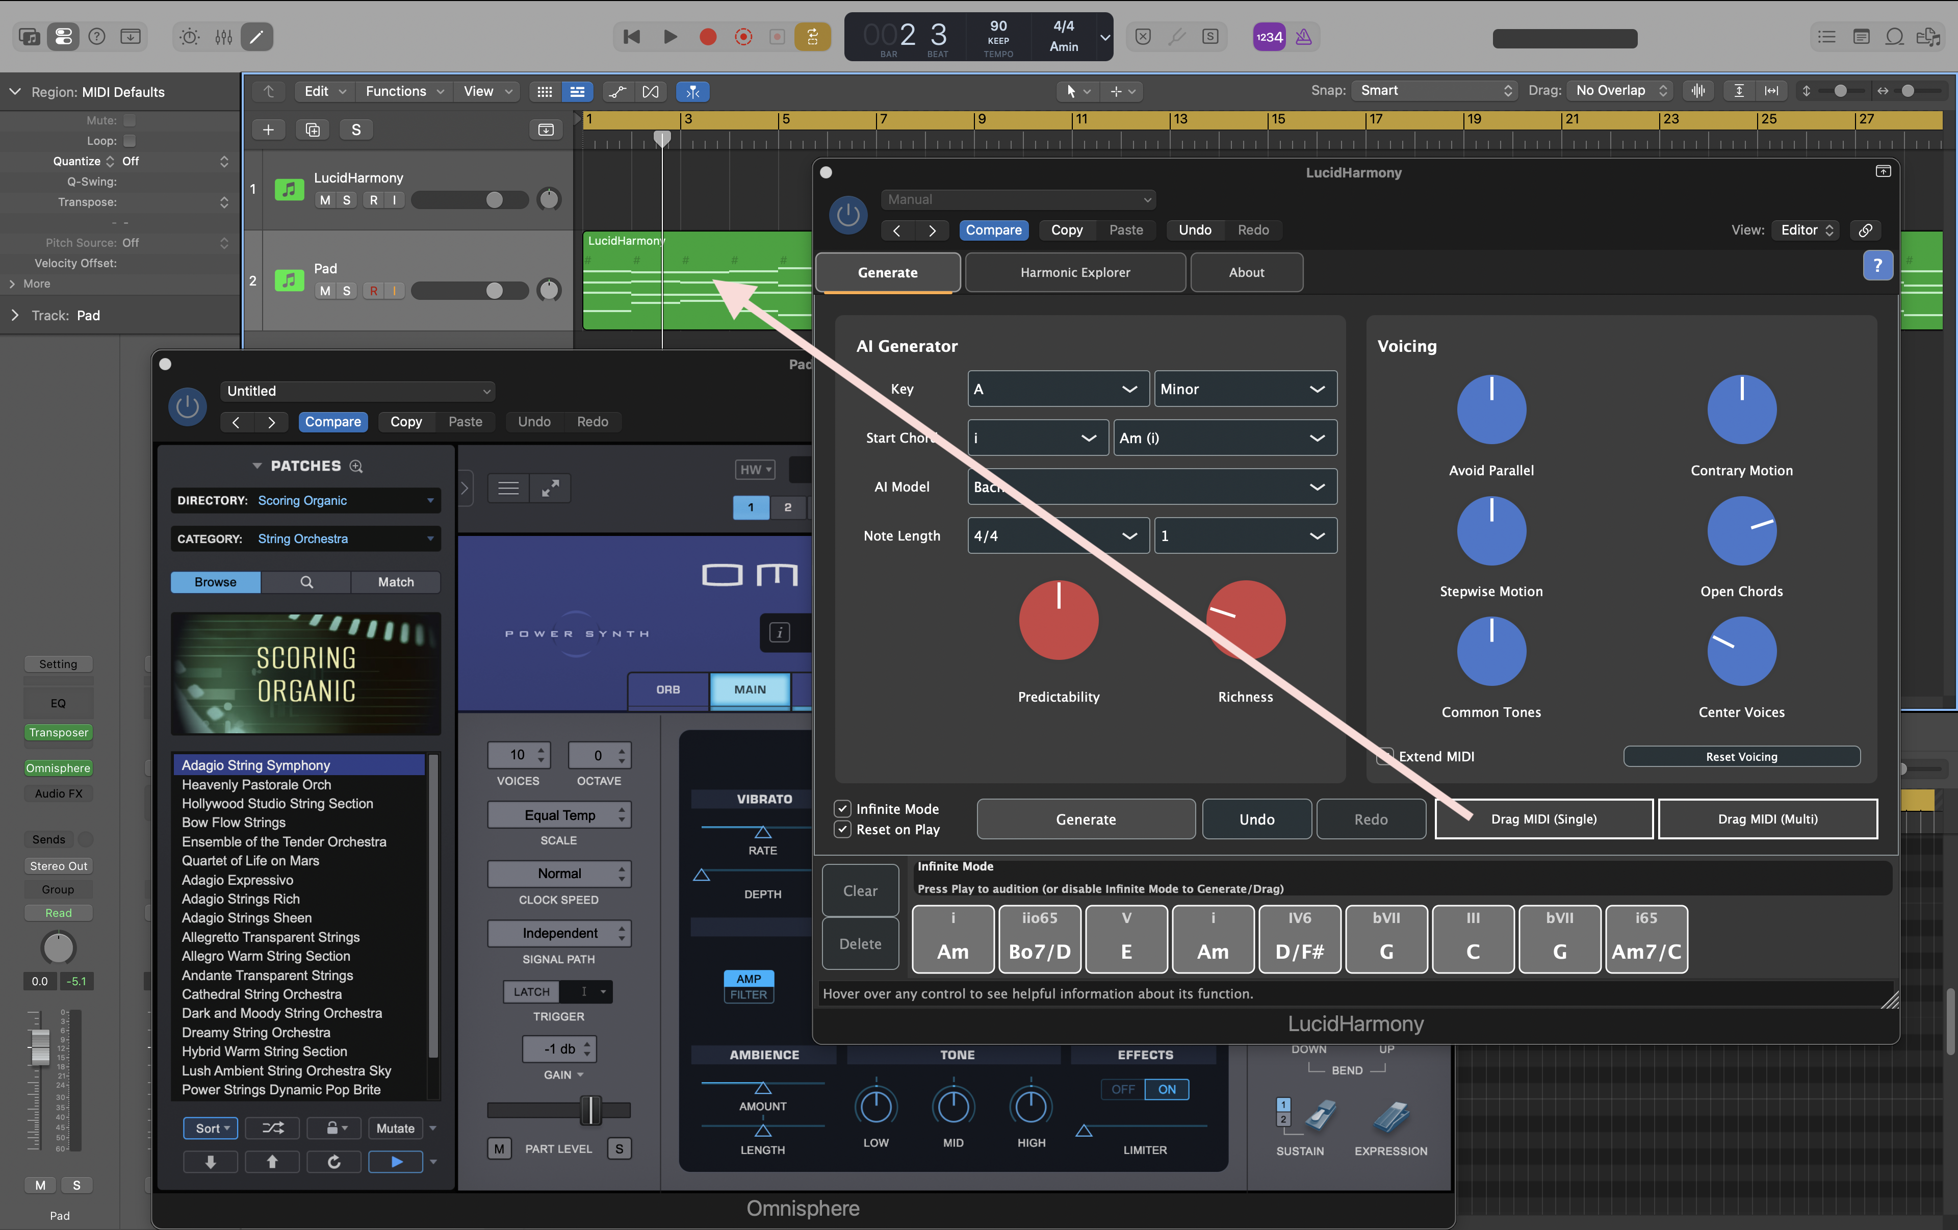Open the View menu in tracks area

[487, 91]
